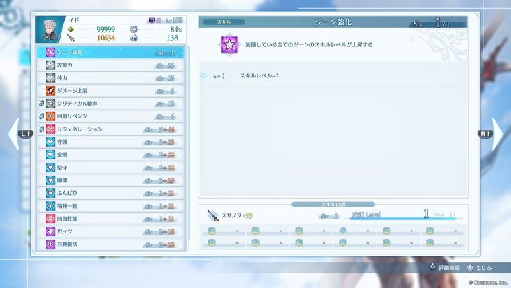The width and height of the screenshot is (511, 288).
Task: Click the 体力 row skill level value
Action: click(x=165, y=78)
